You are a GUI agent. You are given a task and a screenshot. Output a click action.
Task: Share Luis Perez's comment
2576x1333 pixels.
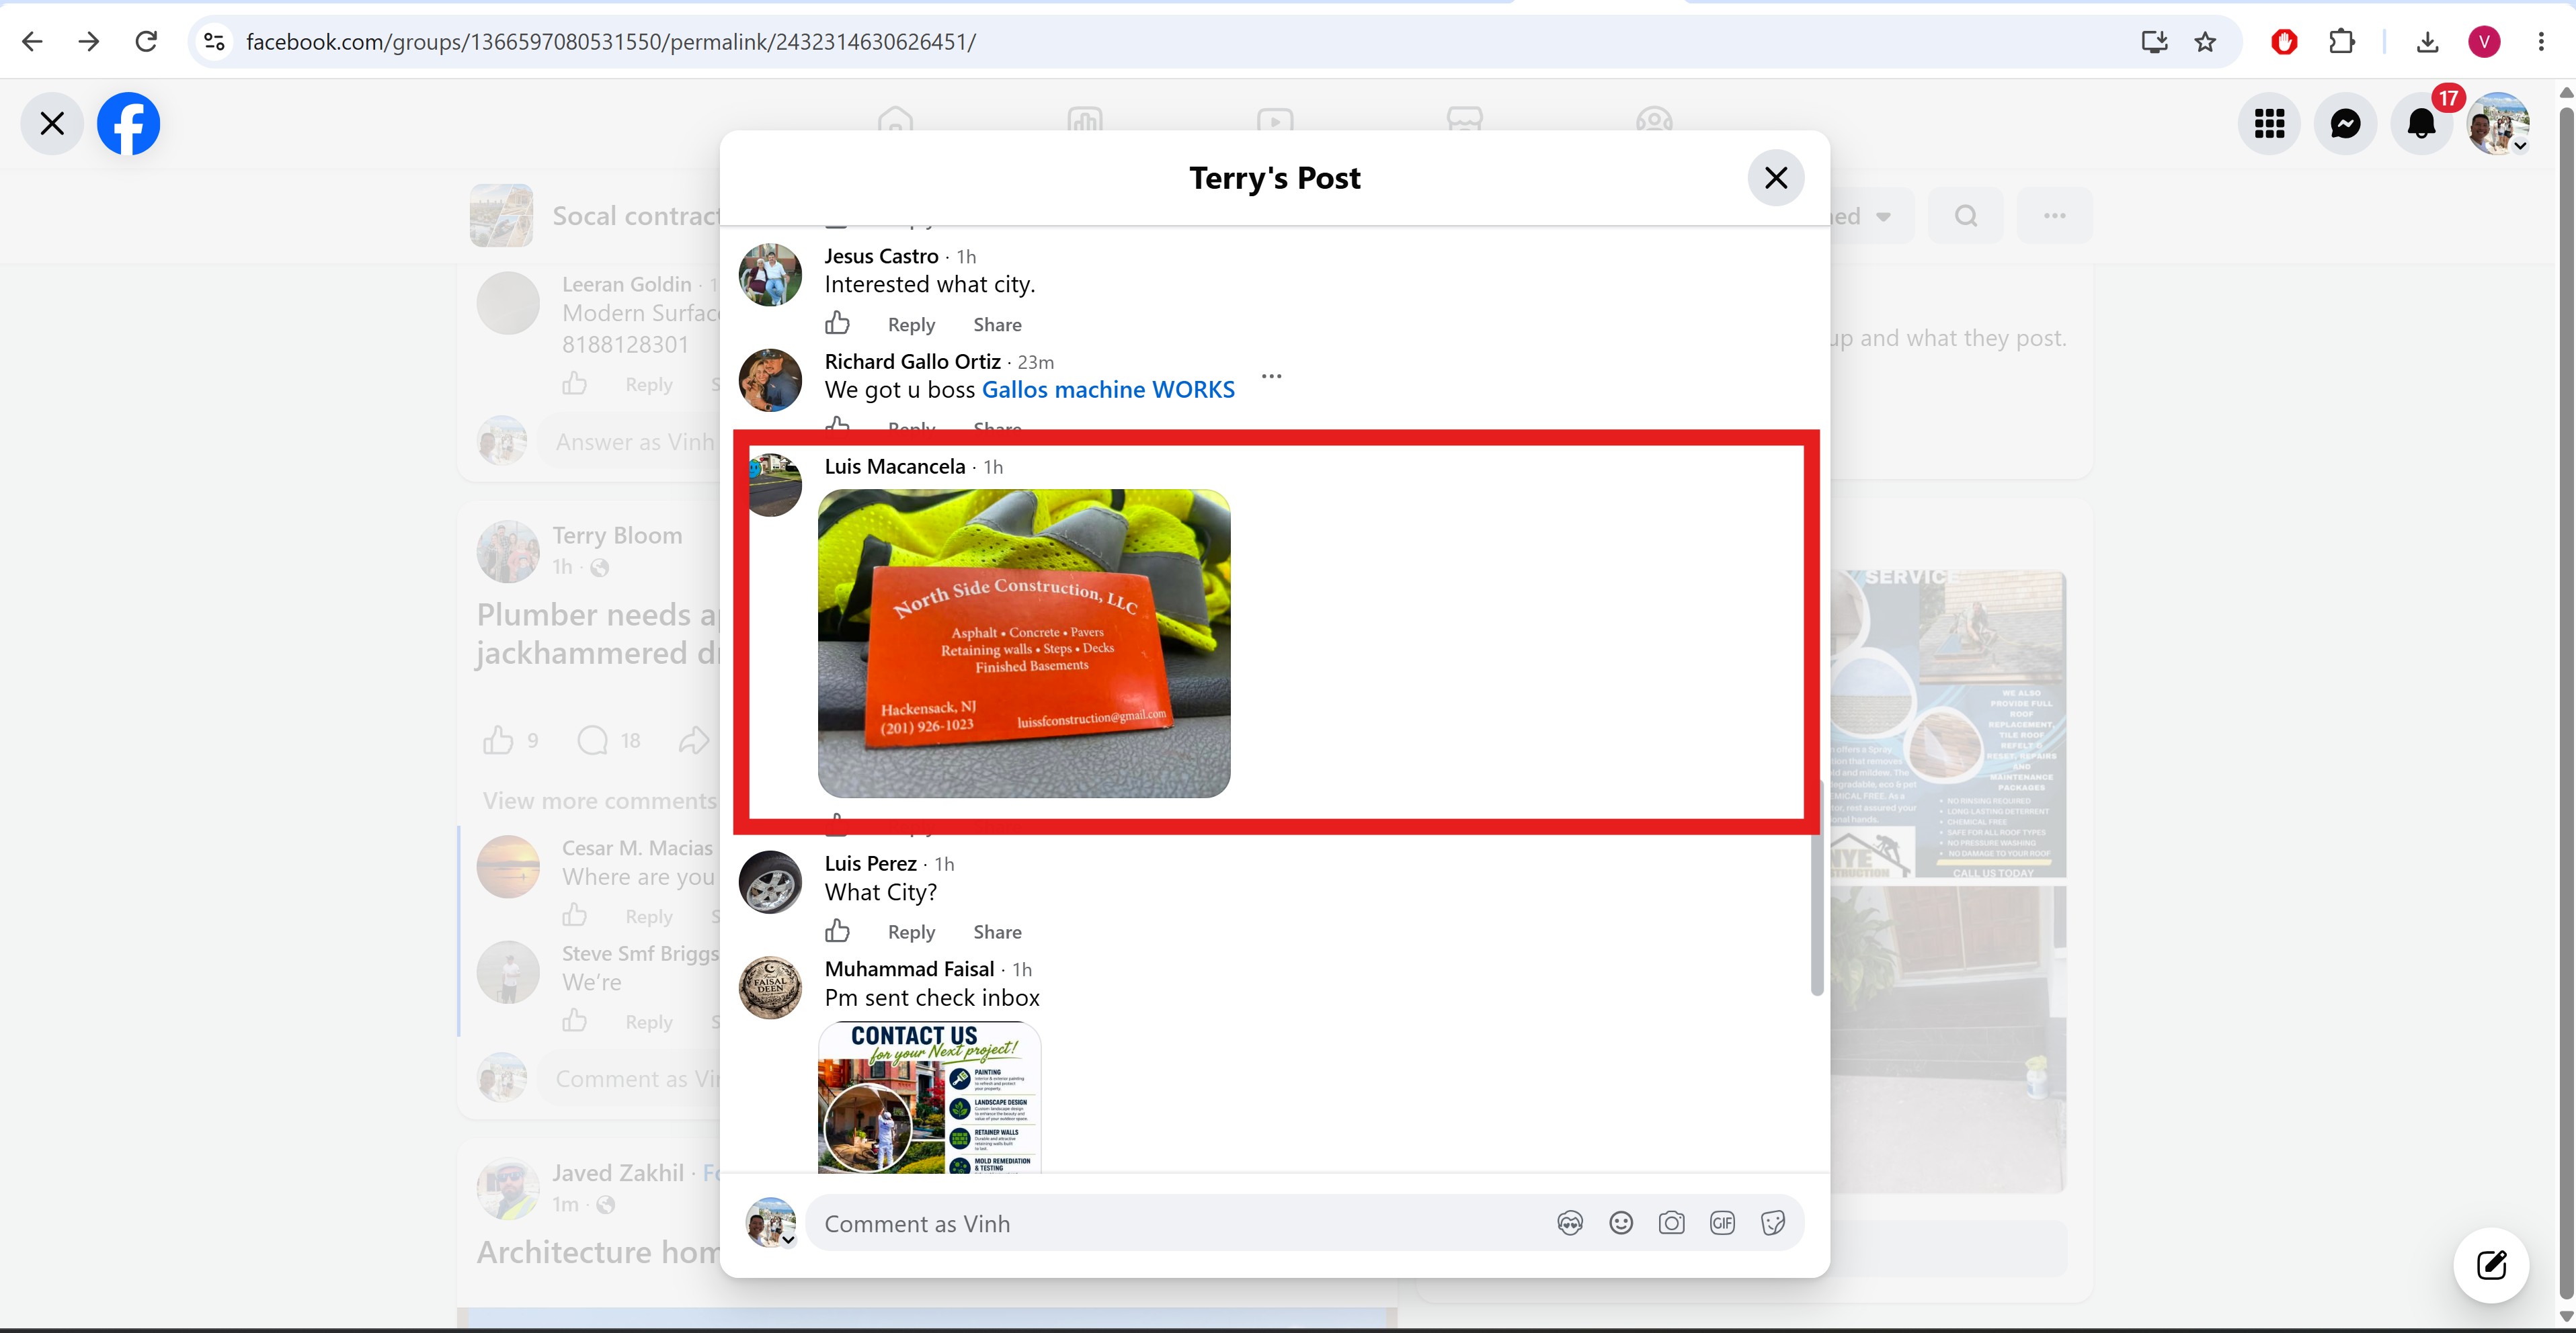[x=997, y=933]
